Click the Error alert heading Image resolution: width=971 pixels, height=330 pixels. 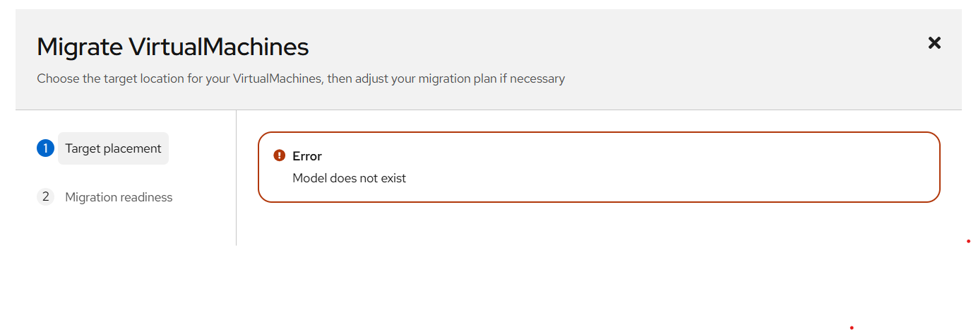(307, 156)
